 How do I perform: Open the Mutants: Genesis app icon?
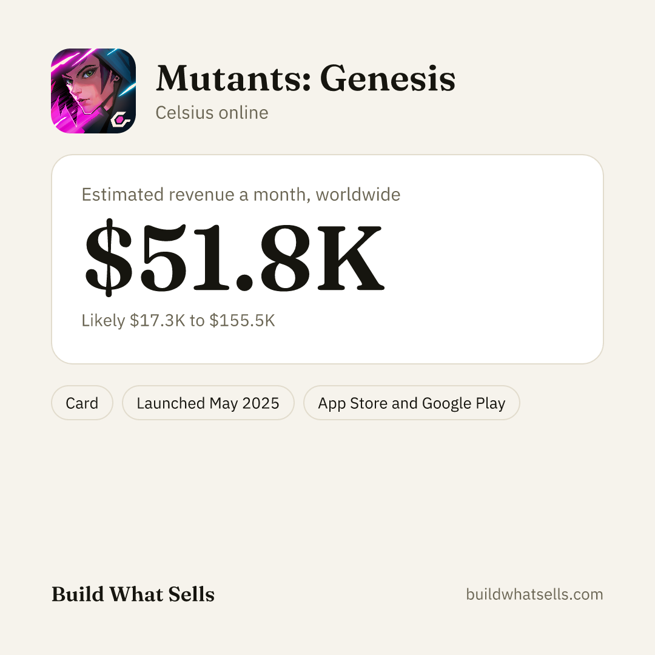click(93, 91)
